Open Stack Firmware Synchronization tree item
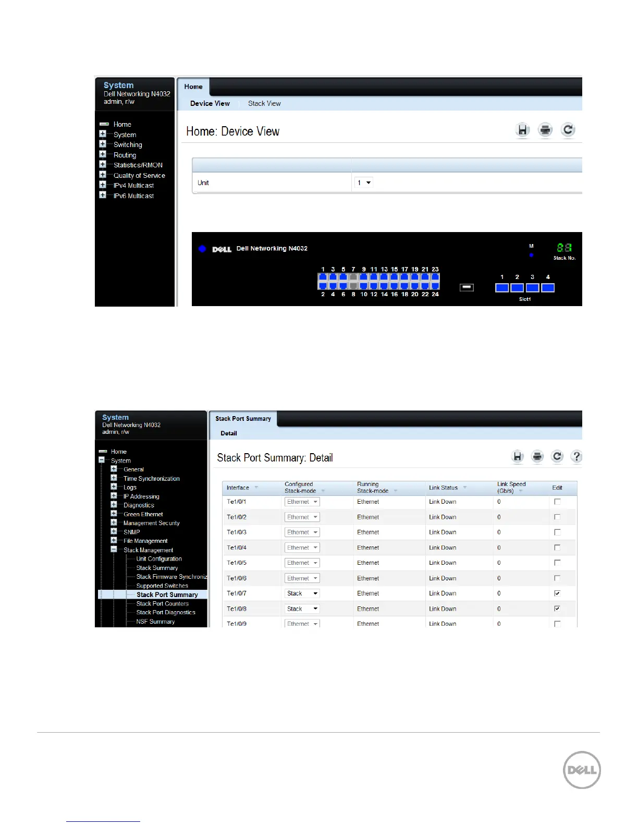 tap(171, 577)
